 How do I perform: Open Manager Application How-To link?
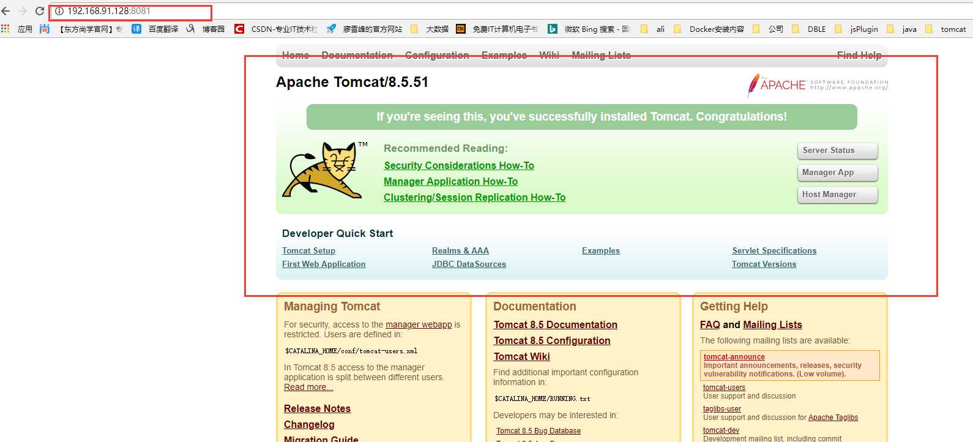click(x=450, y=181)
